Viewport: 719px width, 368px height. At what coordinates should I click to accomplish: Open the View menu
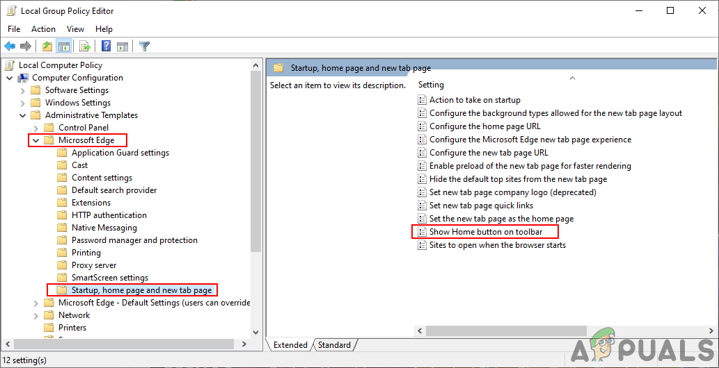pos(76,29)
